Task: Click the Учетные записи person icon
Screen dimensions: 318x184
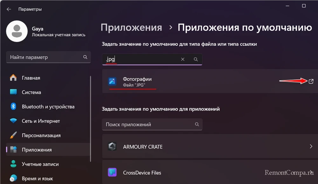Action: pyautogui.click(x=13, y=164)
